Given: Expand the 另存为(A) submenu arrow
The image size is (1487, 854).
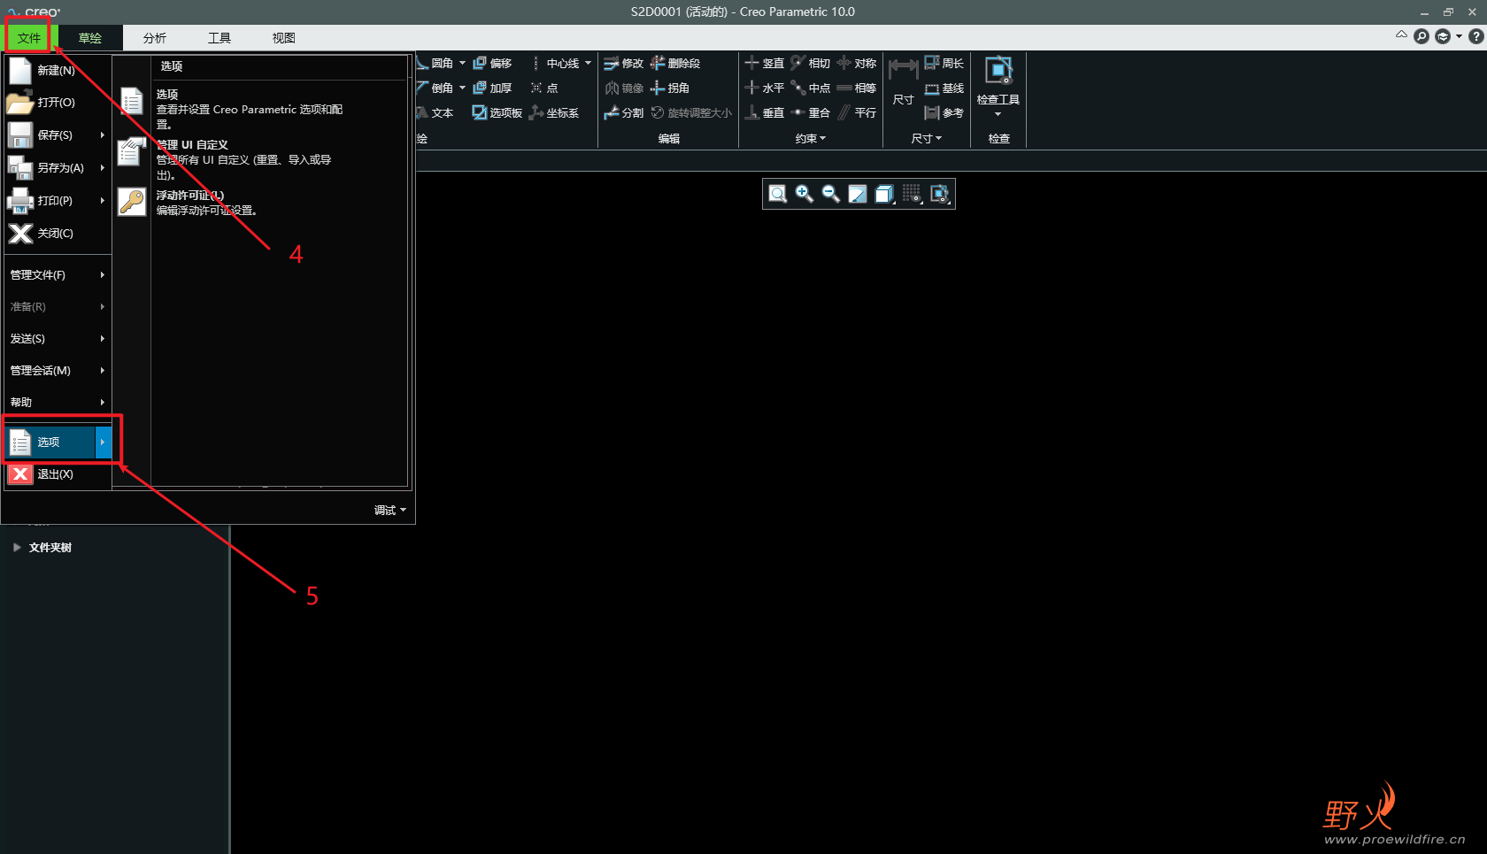Looking at the screenshot, I should 103,168.
